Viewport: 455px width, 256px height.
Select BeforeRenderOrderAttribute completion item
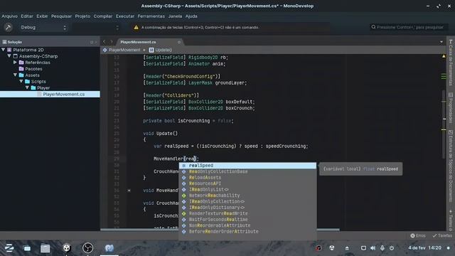pos(247,231)
